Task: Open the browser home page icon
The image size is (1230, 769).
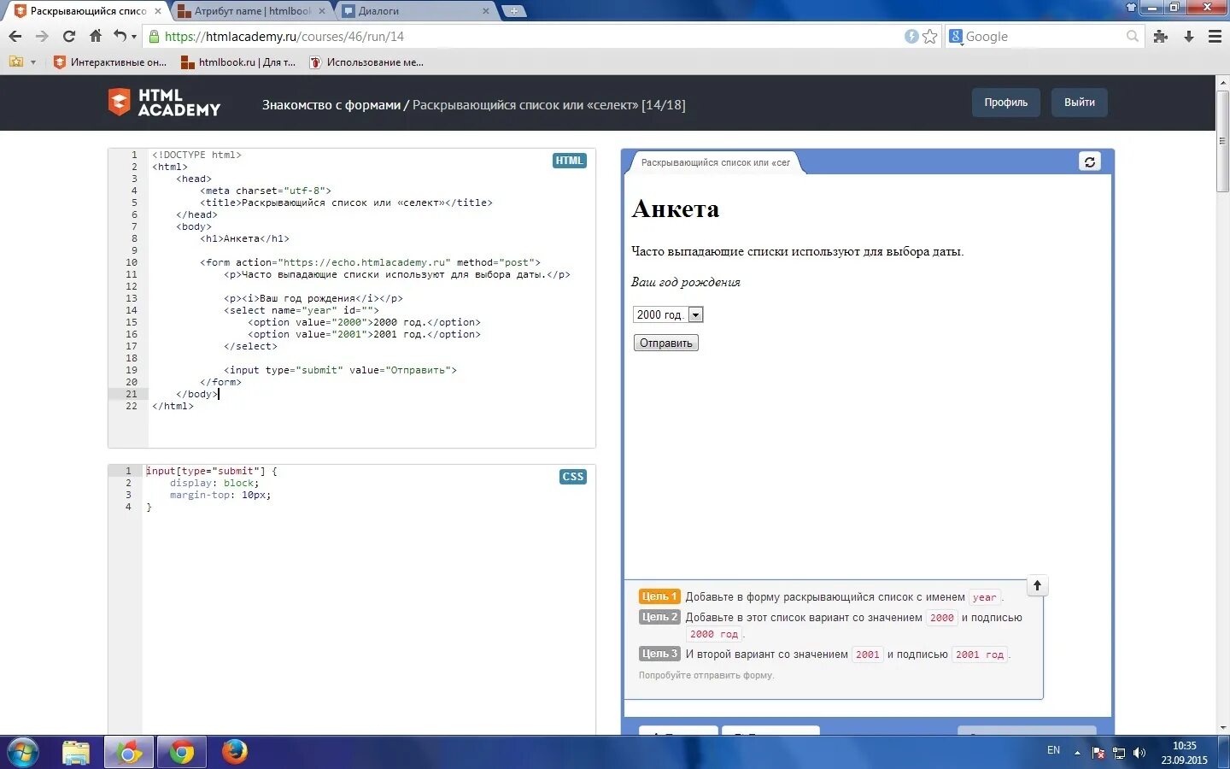Action: coord(96,36)
